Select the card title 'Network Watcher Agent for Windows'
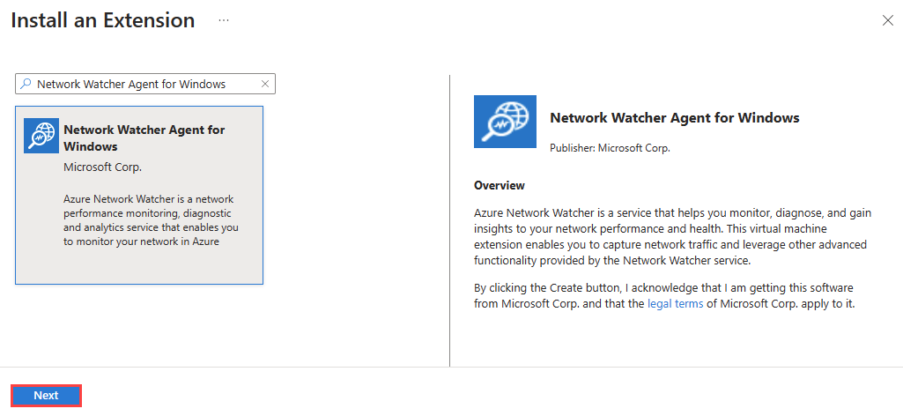Screen dimensions: 903x416 (x=144, y=137)
